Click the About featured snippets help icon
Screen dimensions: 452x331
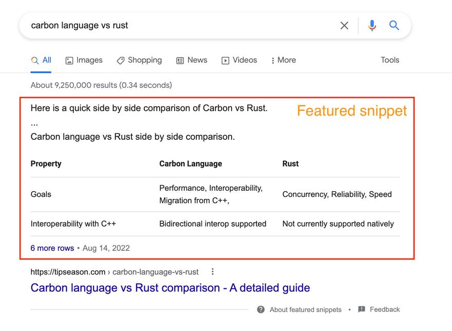click(x=261, y=309)
